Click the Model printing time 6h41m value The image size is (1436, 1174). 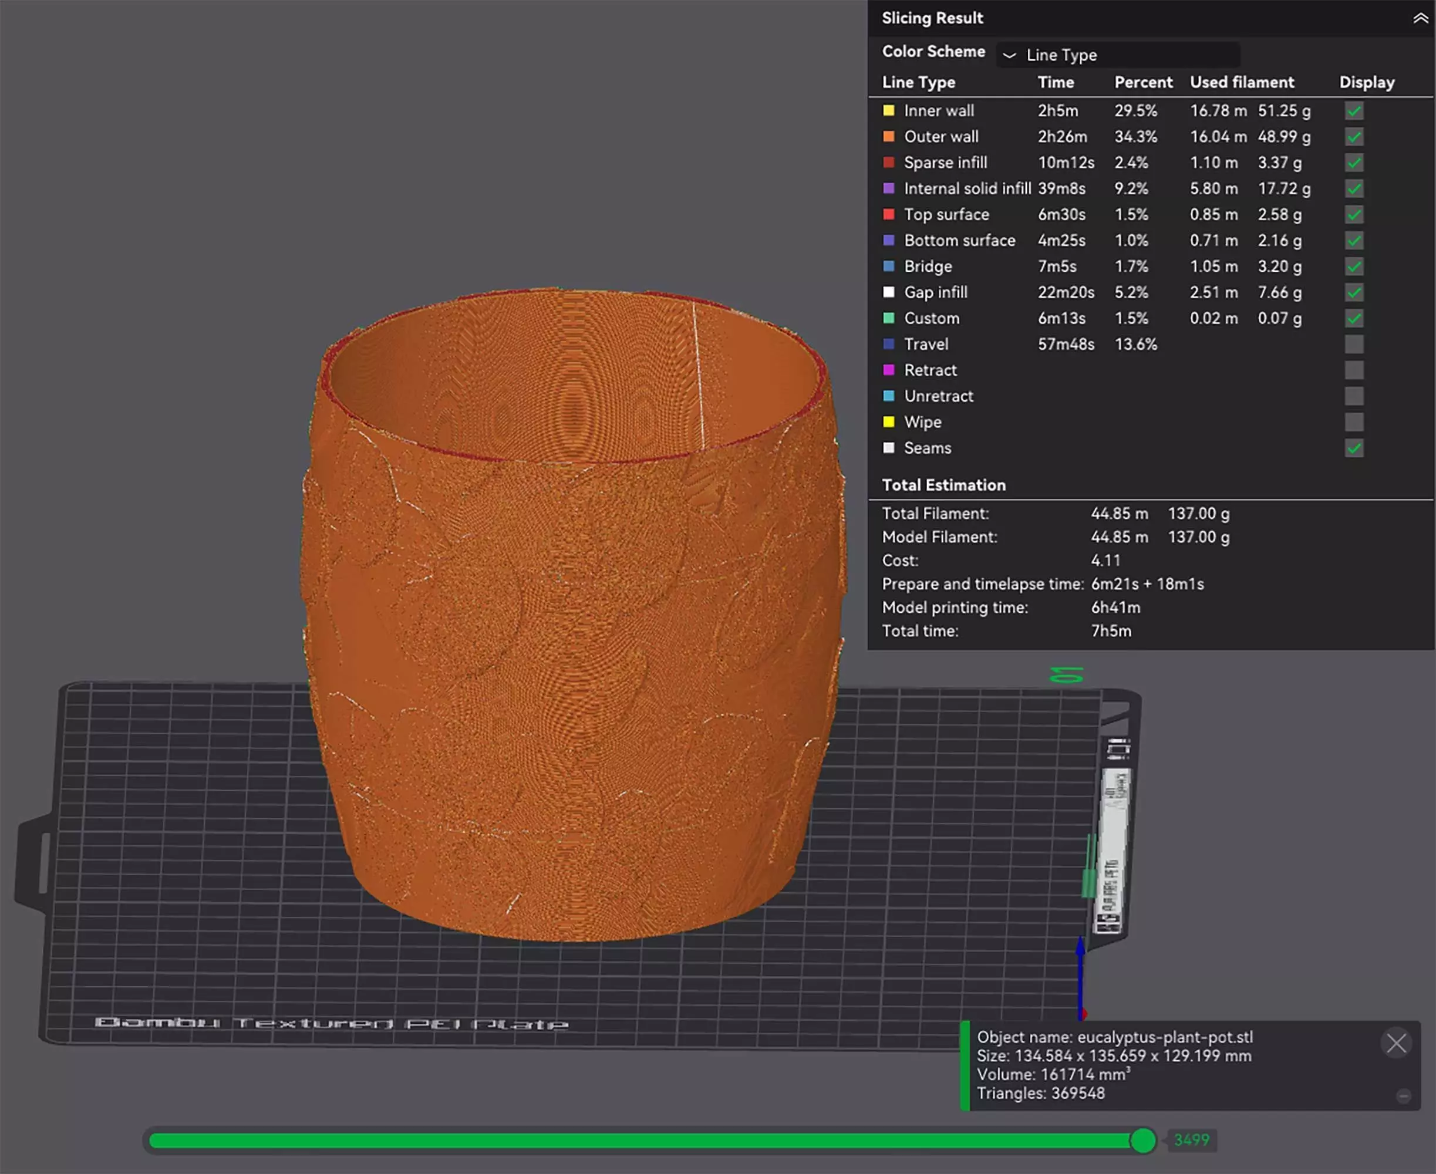pyautogui.click(x=1115, y=608)
